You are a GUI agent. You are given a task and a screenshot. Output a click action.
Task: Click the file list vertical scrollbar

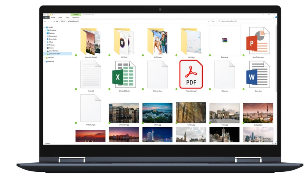click(276, 59)
